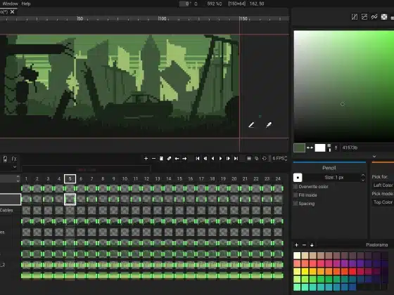
Task: Select the highlighted cel in frame 5
Action: [70, 199]
